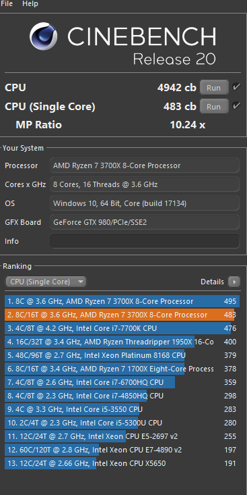Run the CPU multi-core benchmark

(214, 87)
